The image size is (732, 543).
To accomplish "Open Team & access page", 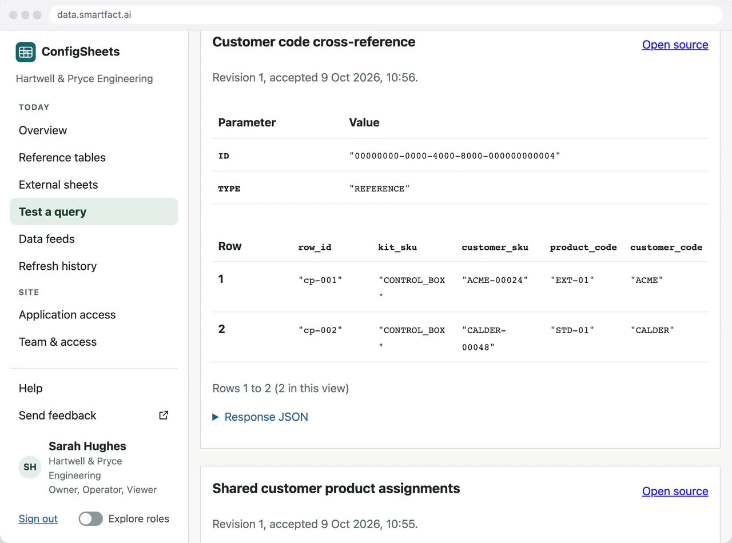I will point(94,342).
